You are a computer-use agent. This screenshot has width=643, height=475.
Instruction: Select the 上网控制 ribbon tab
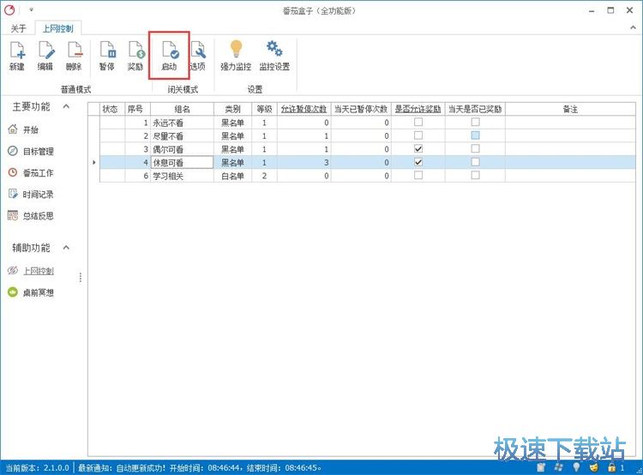pos(57,28)
